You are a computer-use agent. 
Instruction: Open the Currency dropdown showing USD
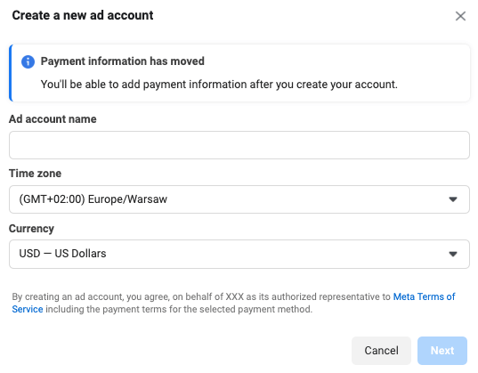click(x=239, y=254)
